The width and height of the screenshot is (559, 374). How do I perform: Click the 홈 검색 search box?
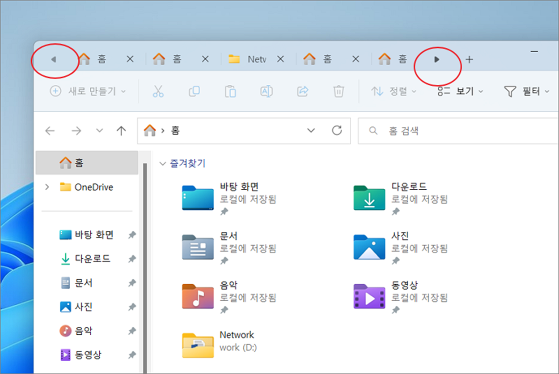458,131
